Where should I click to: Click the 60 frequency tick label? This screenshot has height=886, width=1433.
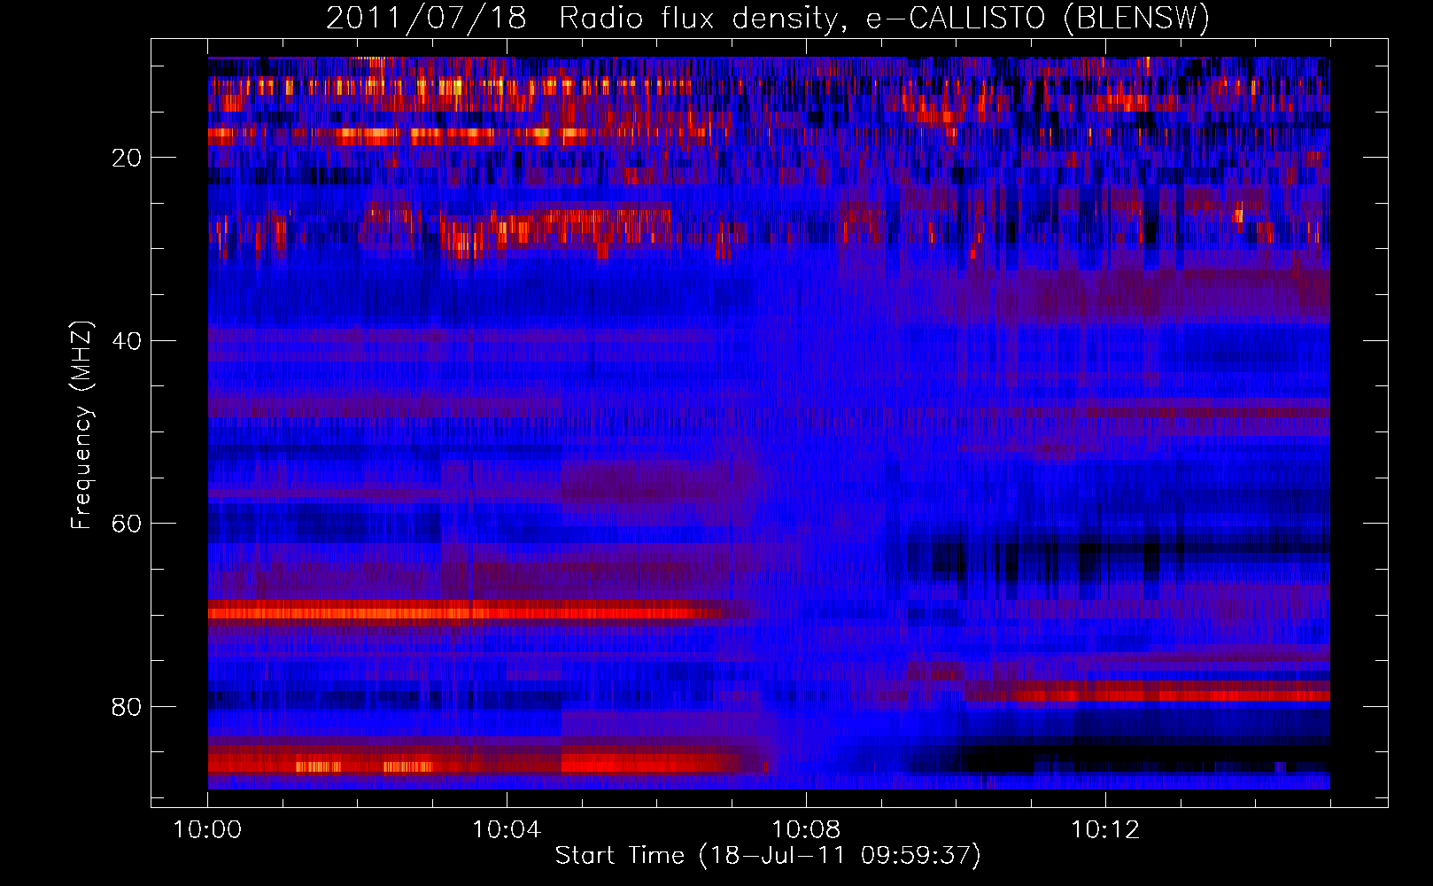pyautogui.click(x=128, y=524)
